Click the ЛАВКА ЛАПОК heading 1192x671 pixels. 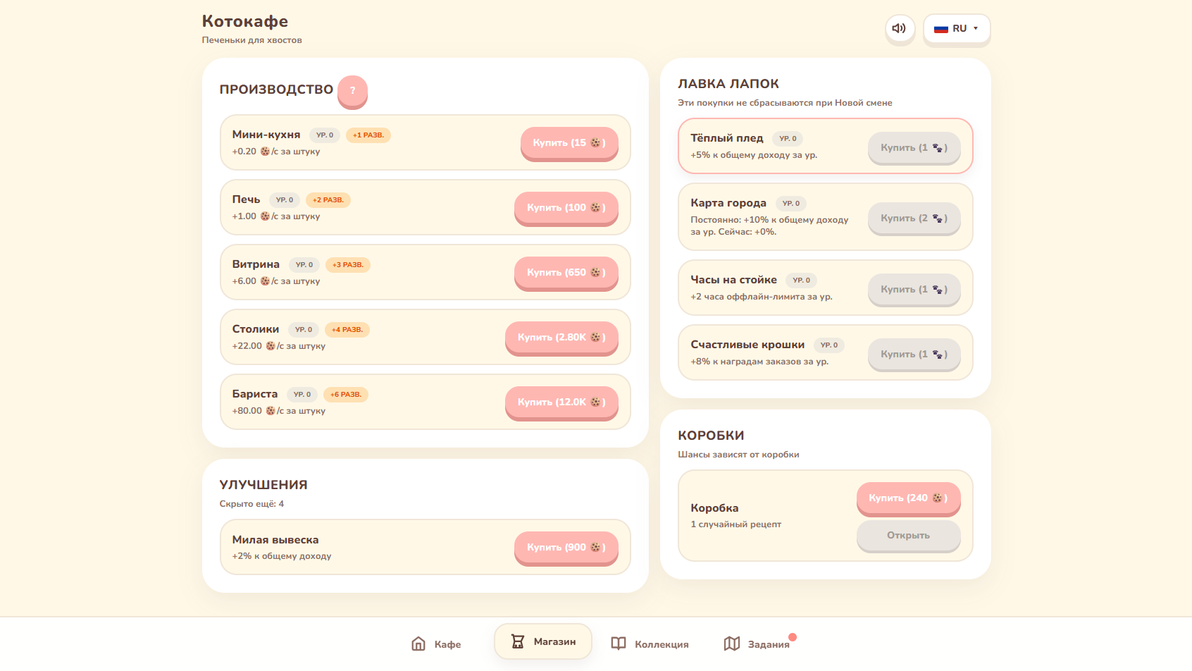tap(728, 84)
